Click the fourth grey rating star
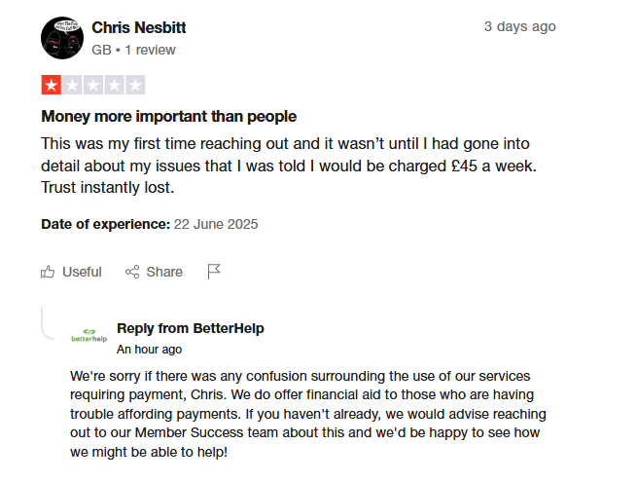The image size is (637, 482). pos(114,86)
